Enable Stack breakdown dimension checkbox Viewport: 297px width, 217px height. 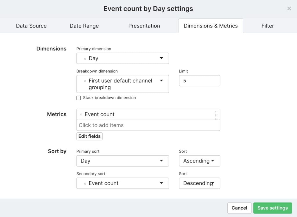(79, 98)
